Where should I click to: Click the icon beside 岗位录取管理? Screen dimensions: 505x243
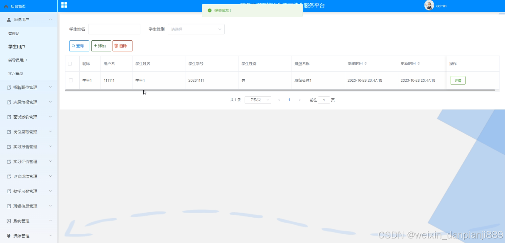click(x=9, y=132)
